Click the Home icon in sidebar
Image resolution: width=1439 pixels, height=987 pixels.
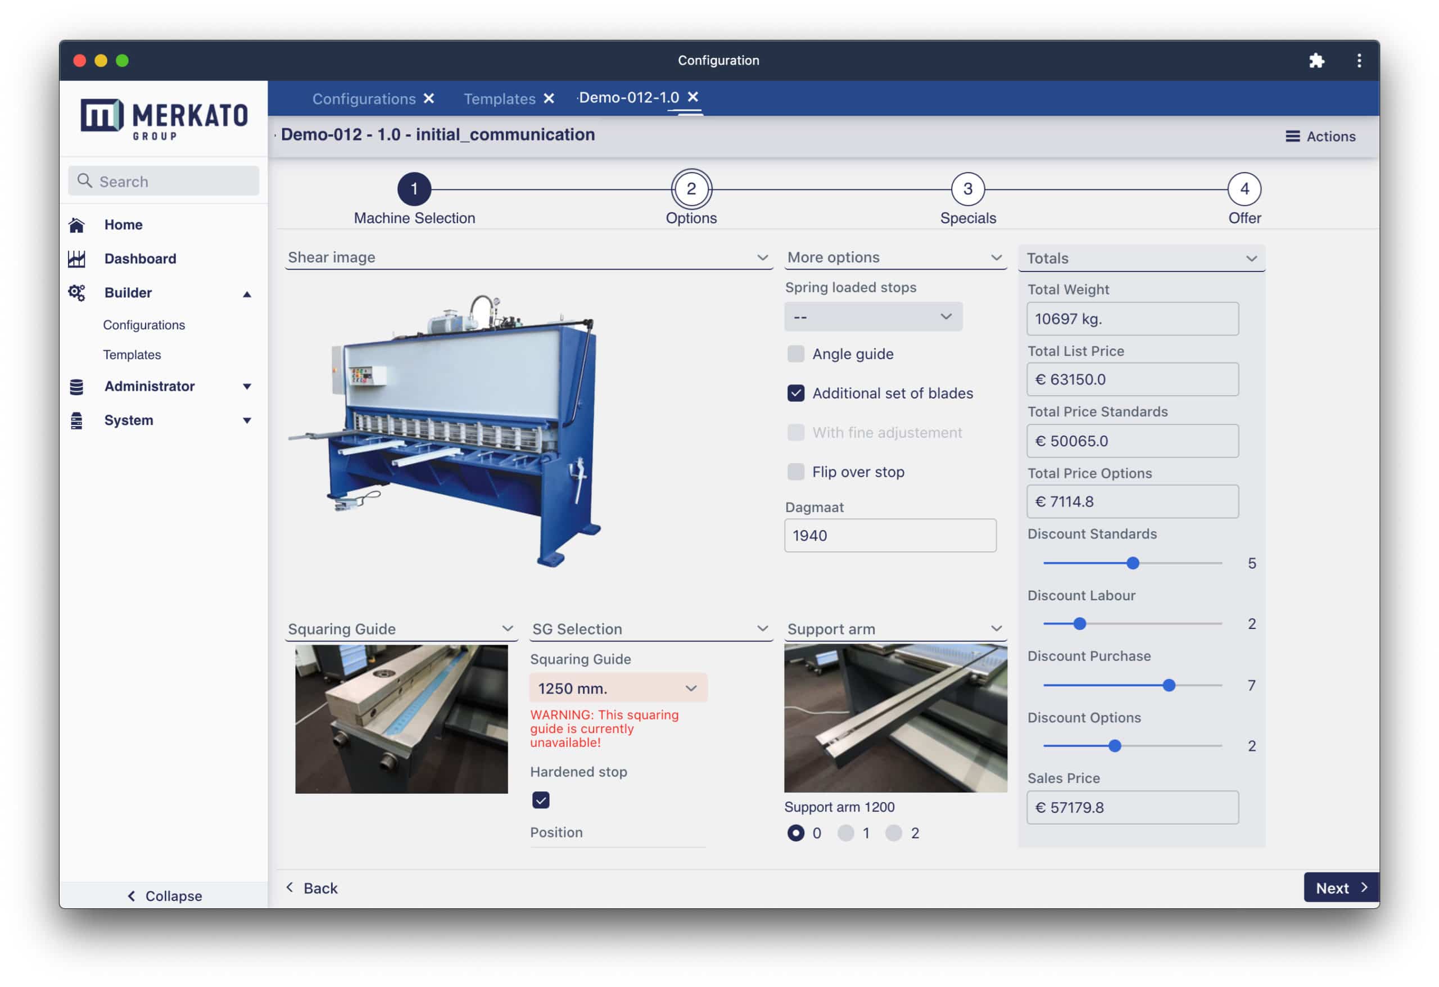(76, 225)
